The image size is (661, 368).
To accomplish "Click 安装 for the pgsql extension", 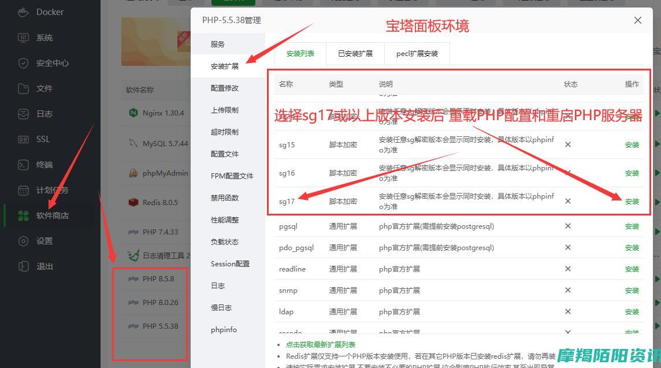I will 632,226.
